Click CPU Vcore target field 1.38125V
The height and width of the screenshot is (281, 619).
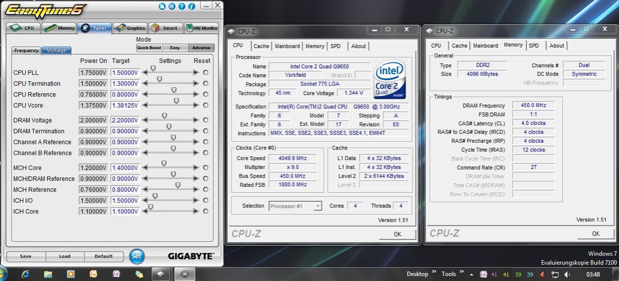(125, 105)
